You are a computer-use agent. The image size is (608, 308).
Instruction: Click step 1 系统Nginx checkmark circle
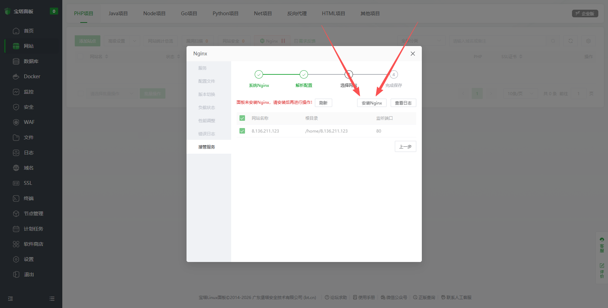coord(259,74)
